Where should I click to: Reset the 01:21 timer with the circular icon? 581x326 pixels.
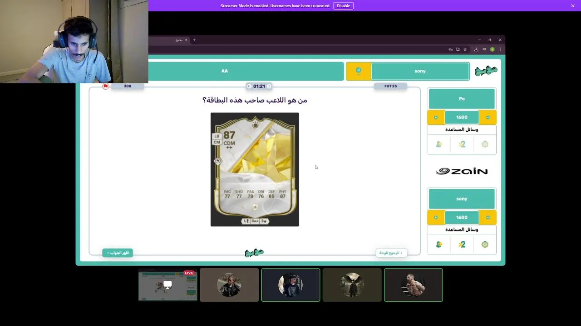pos(269,86)
